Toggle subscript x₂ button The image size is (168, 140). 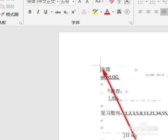[66, 12]
